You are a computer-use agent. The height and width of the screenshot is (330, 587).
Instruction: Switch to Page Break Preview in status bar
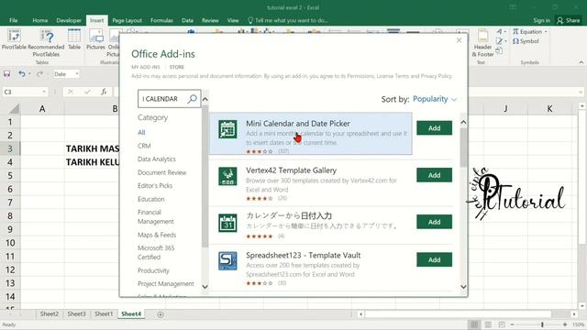pos(502,324)
